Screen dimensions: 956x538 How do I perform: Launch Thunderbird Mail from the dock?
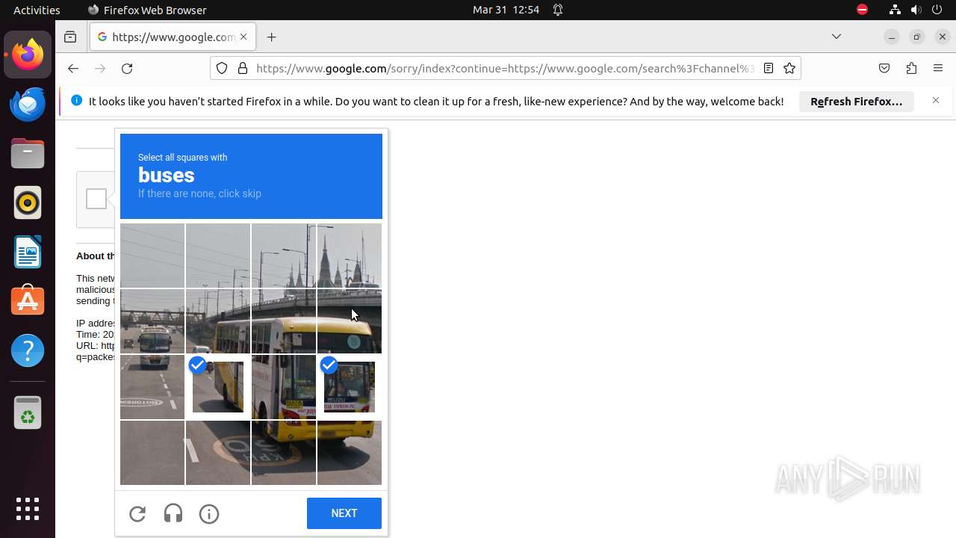pos(28,104)
